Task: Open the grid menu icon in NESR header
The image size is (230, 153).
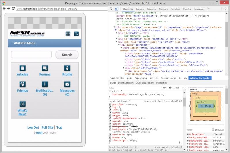Action: (x=68, y=34)
